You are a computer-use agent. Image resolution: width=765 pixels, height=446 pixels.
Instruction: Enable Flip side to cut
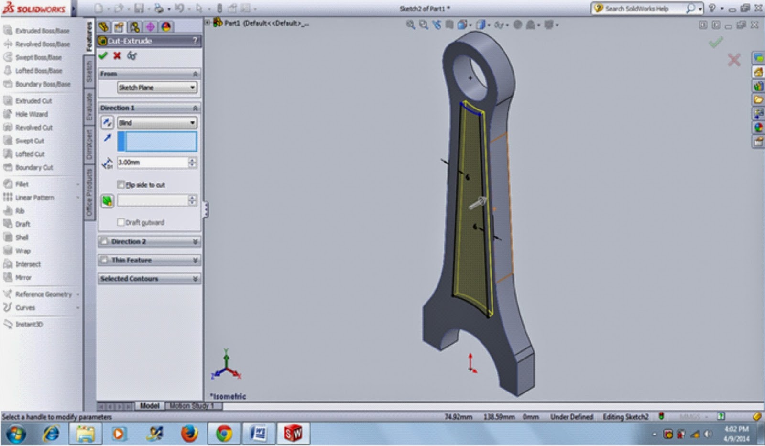(x=121, y=185)
